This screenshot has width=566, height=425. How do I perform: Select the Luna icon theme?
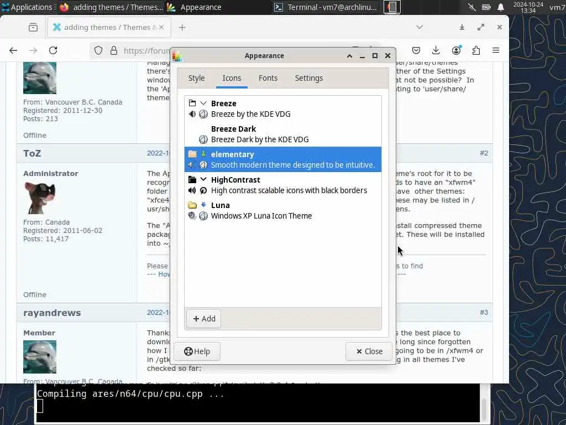282,210
